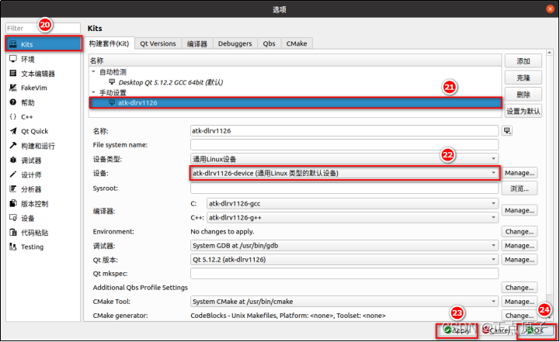
Task: Click Manage button for 设备 row
Action: coord(520,173)
